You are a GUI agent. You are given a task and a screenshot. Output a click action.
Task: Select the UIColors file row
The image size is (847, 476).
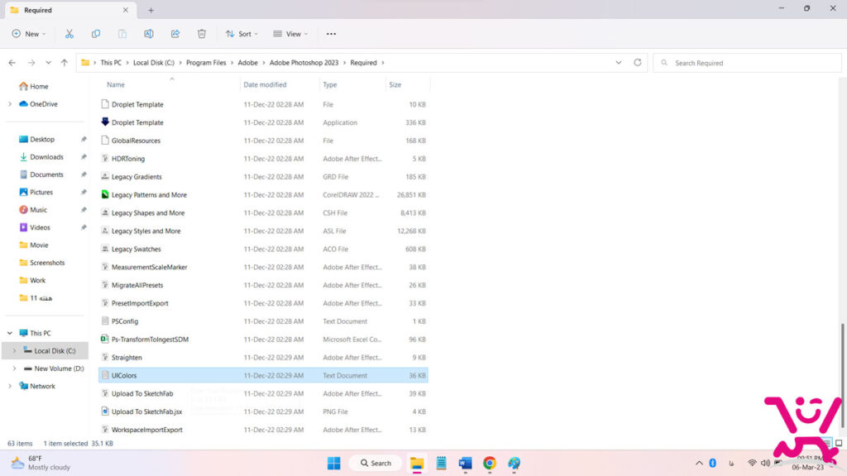pos(263,375)
